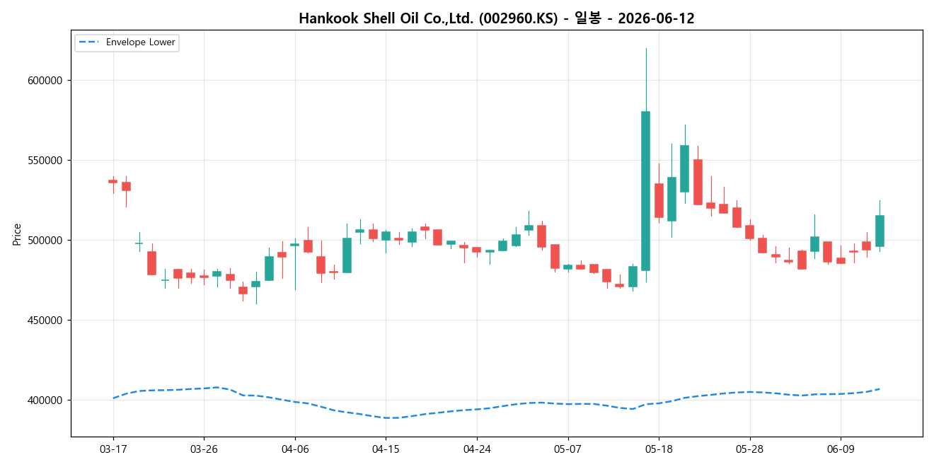
Task: Click the Envelope Lower line's right end
Action: 880,388
